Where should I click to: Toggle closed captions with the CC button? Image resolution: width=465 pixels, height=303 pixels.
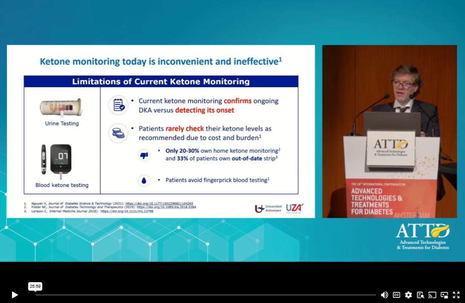click(396, 295)
